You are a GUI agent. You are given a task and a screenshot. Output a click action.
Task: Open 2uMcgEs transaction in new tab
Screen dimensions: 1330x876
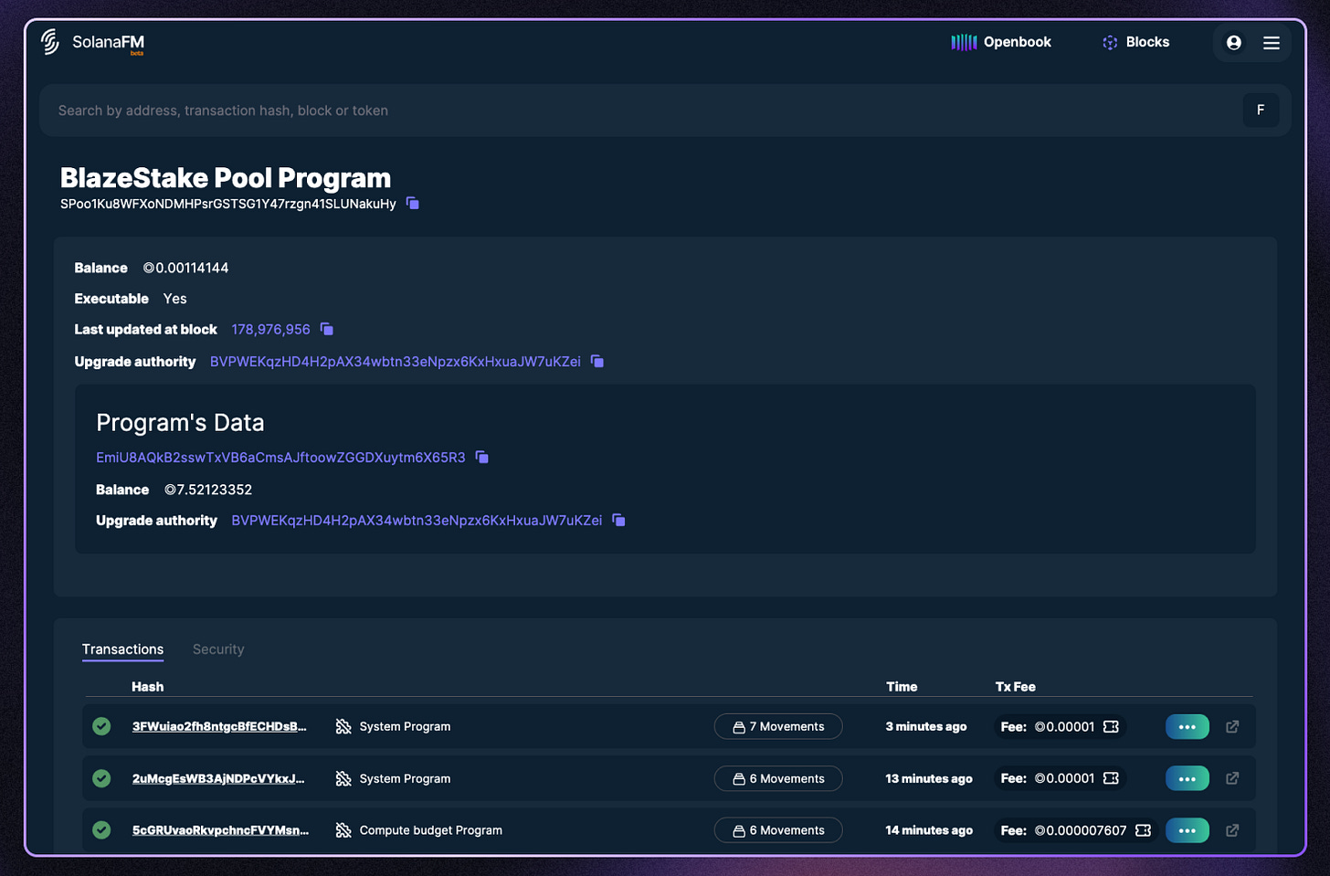click(1232, 778)
